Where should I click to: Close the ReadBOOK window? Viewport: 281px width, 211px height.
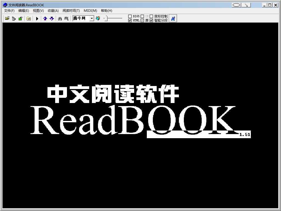[276, 5]
